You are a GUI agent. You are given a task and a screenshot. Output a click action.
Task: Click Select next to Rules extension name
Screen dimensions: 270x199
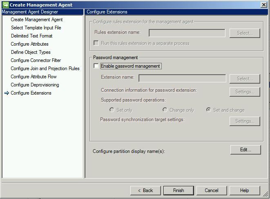[245, 33]
